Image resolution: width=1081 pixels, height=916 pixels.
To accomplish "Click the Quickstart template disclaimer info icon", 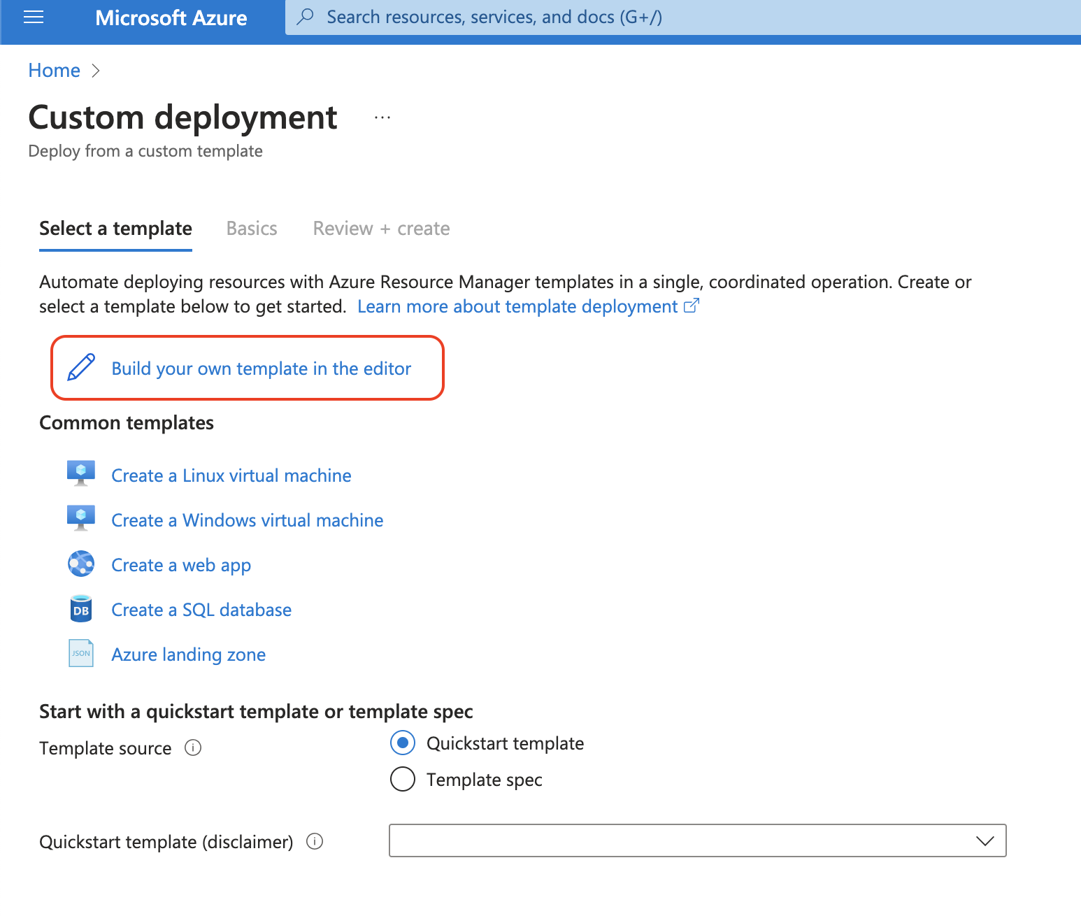I will point(315,841).
